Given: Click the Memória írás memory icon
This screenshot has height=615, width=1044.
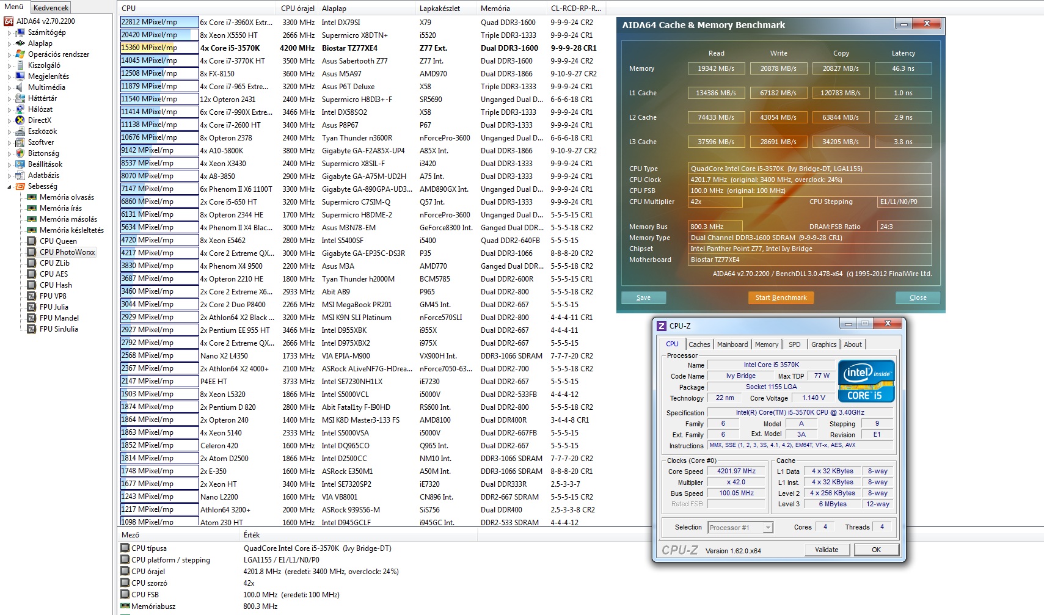Looking at the screenshot, I should [x=32, y=208].
